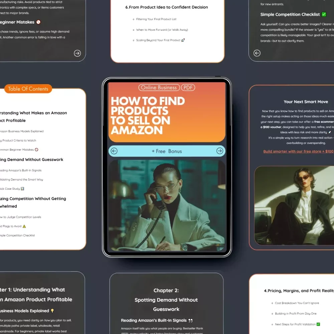Click the 4. Pricing, Margins, and Profit heading
The width and height of the screenshot is (334, 334).
(299, 291)
